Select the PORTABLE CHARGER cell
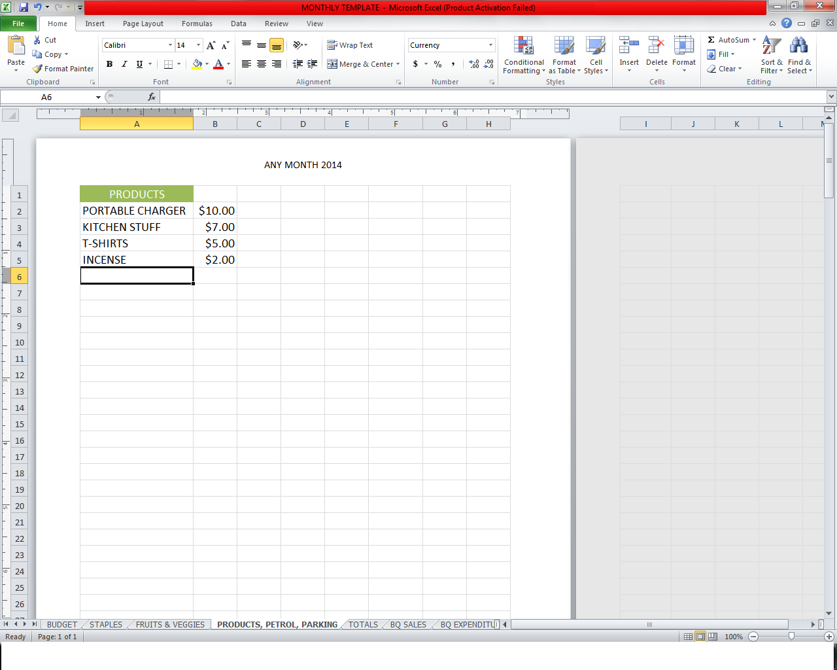Image resolution: width=837 pixels, height=670 pixels. [x=136, y=211]
